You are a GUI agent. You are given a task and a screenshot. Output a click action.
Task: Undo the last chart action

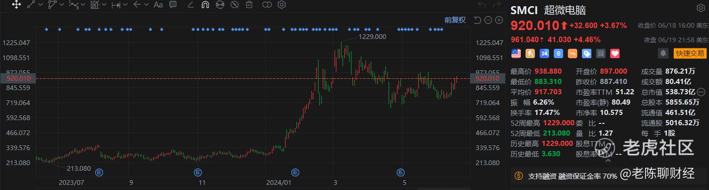[481, 5]
